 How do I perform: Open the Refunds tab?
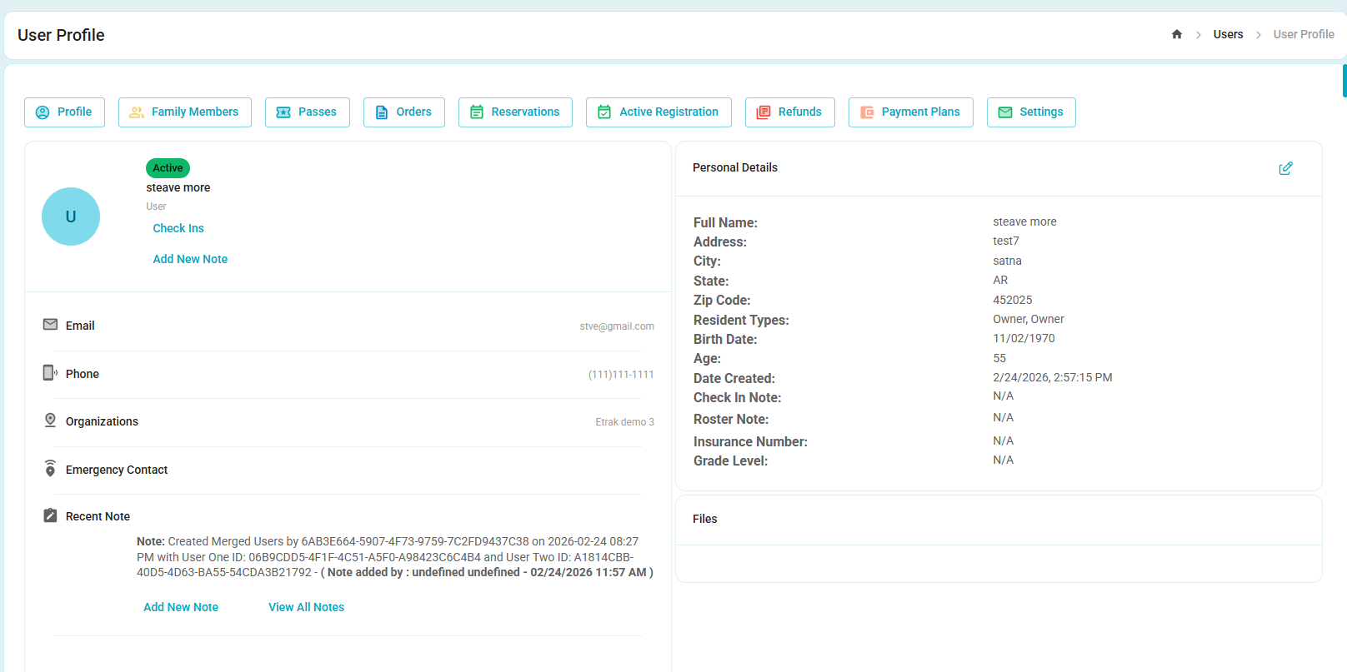coord(790,112)
